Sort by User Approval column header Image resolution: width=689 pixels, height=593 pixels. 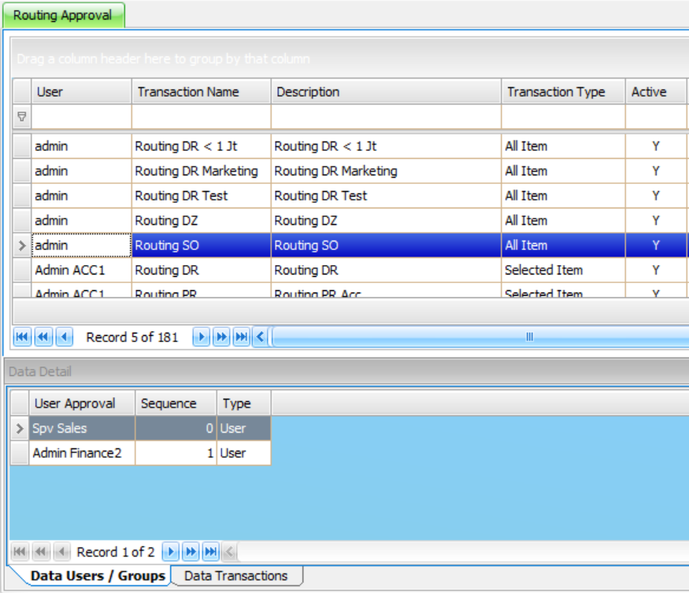click(82, 403)
